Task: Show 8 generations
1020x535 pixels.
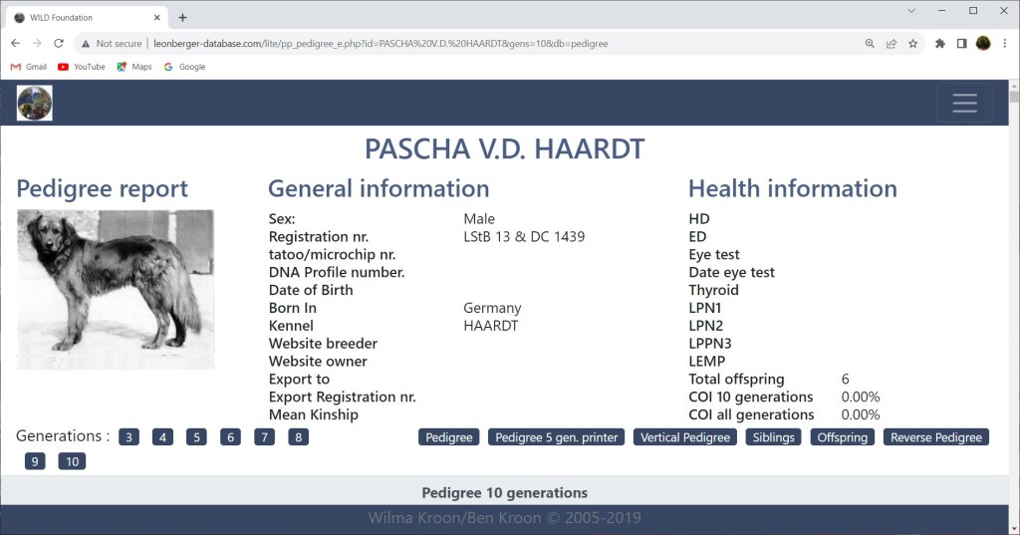Action: [x=298, y=437]
